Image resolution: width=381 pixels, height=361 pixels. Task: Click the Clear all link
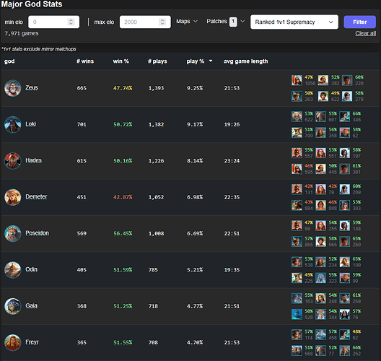(365, 33)
